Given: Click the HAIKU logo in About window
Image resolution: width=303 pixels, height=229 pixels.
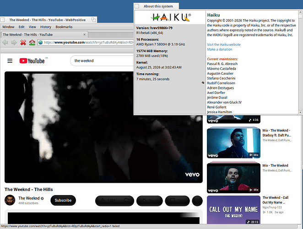Looking at the screenshot, I should 171,17.
